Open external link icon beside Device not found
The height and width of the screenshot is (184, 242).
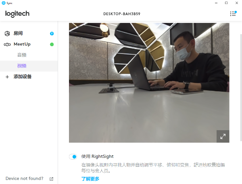click(51, 179)
